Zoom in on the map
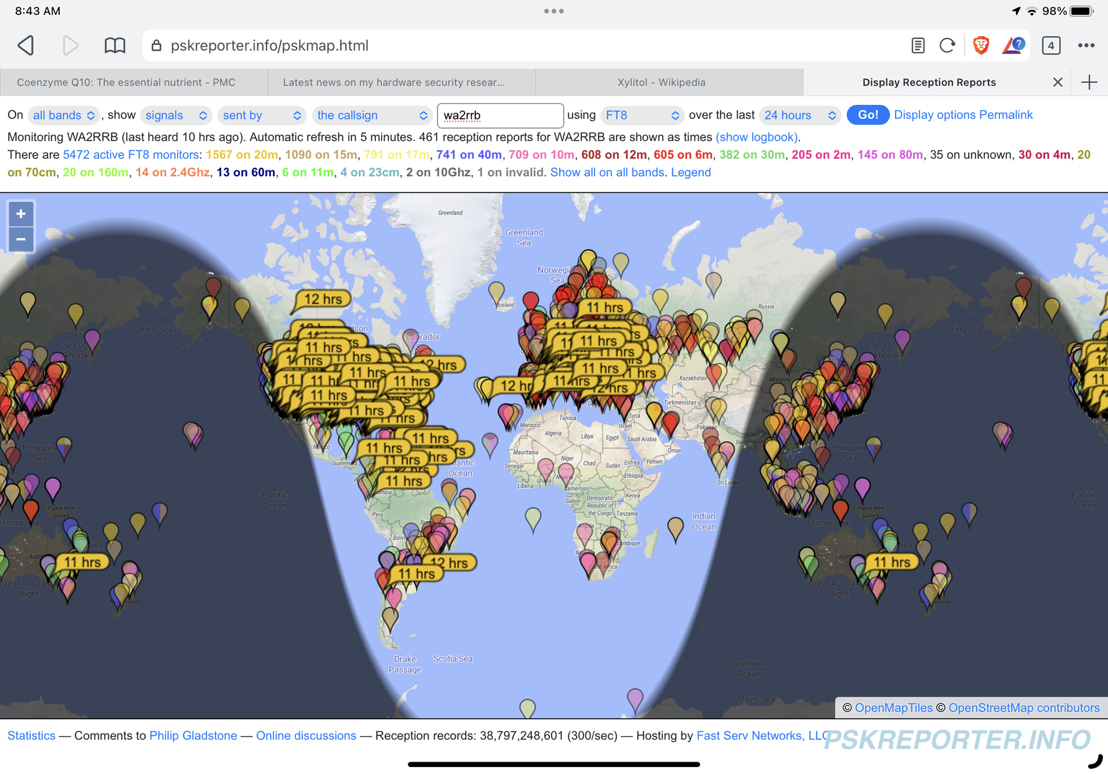 coord(21,214)
